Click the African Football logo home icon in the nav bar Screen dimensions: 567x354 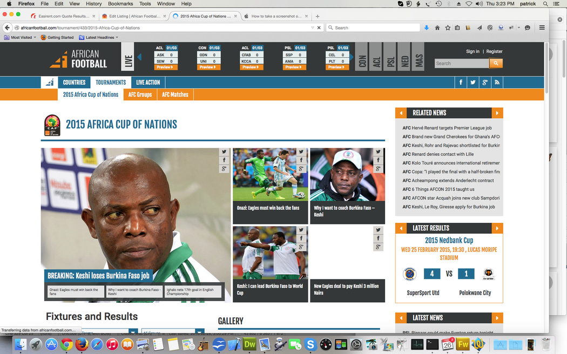tap(49, 83)
